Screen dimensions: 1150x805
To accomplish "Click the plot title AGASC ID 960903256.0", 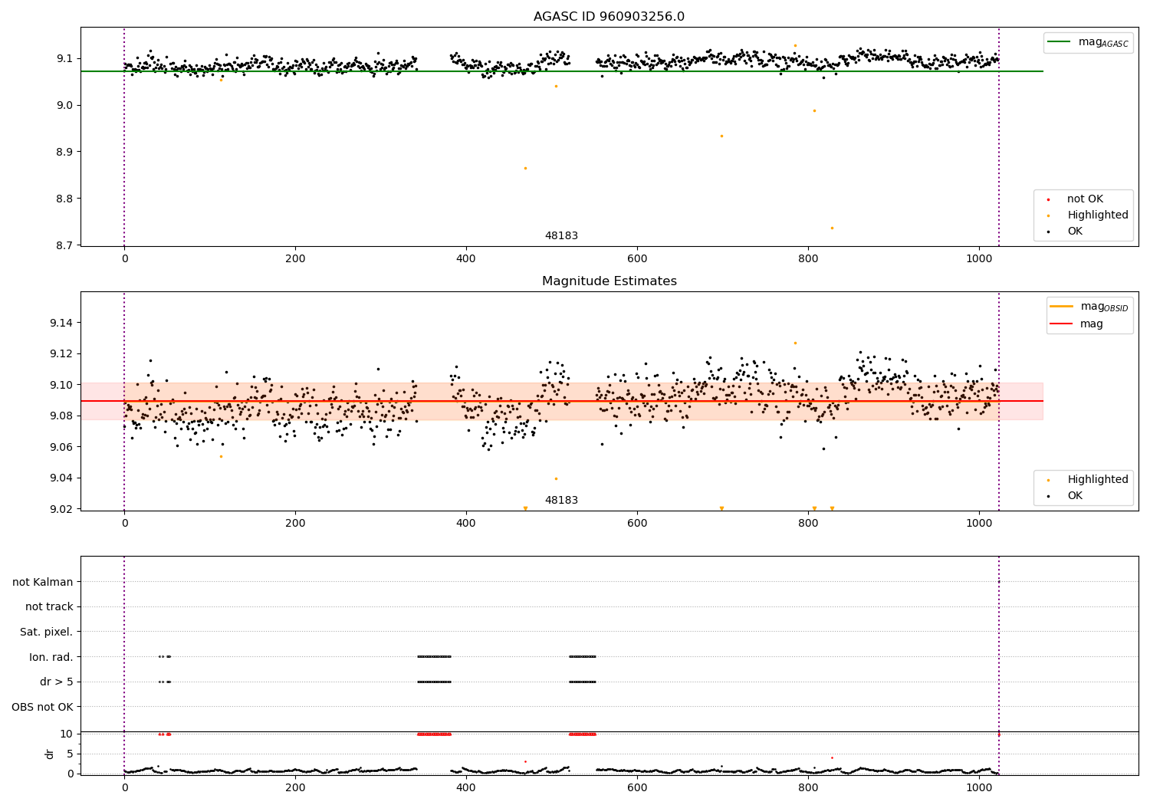I will click(609, 16).
